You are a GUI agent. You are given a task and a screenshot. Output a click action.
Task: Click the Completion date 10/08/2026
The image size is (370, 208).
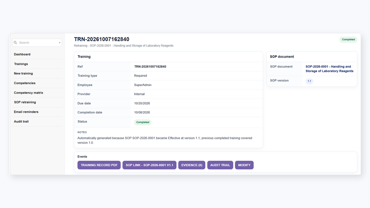(142, 113)
